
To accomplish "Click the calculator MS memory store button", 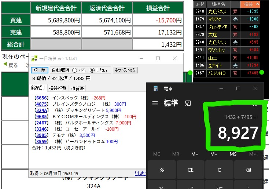I will [x=233, y=154].
